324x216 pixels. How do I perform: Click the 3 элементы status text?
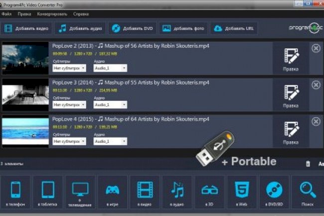tap(12, 164)
